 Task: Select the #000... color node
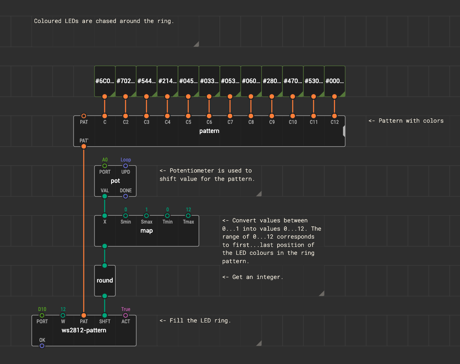335,81
